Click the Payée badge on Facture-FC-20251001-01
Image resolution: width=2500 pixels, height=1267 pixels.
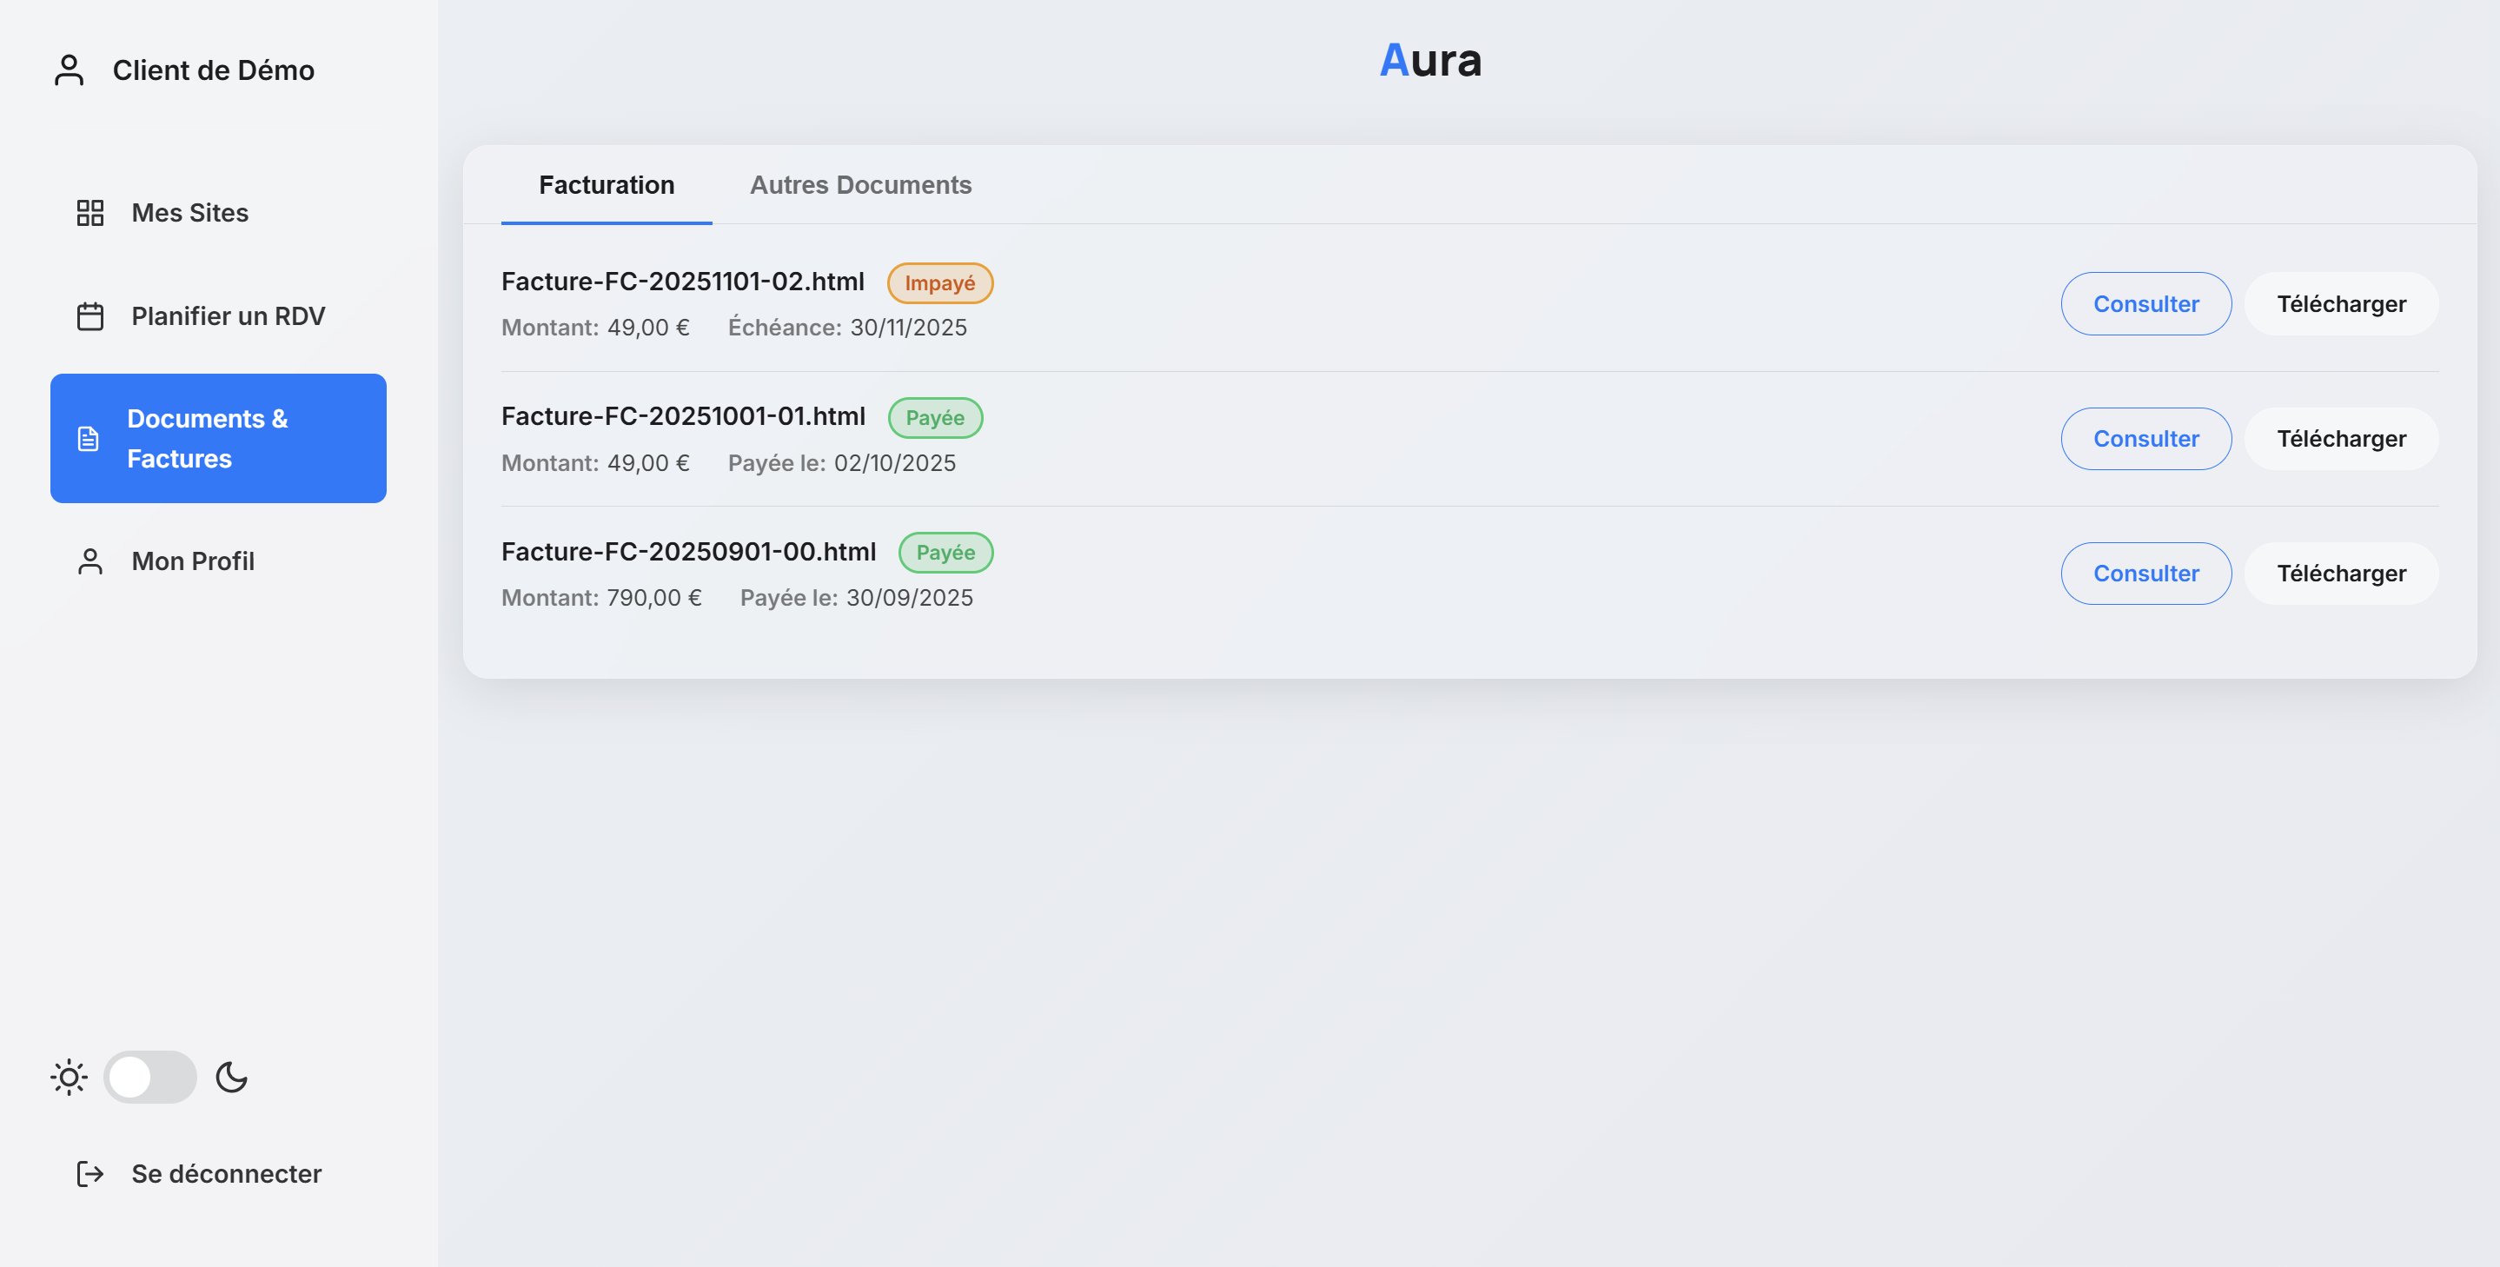coord(935,417)
